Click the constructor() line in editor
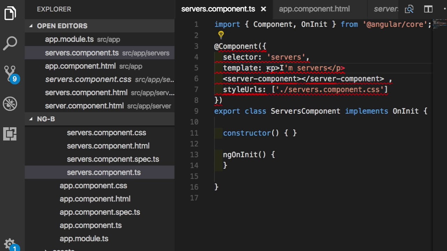Image resolution: width=447 pixels, height=251 pixels. (260, 133)
